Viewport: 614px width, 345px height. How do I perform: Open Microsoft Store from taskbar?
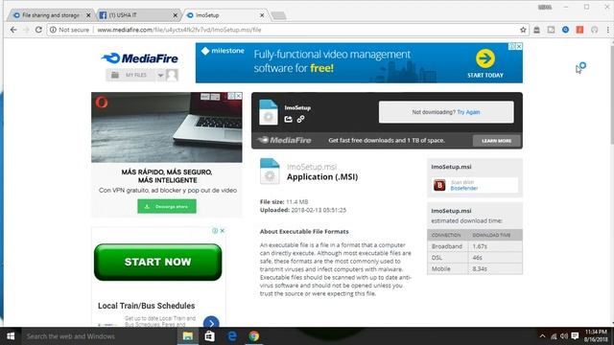tap(209, 336)
